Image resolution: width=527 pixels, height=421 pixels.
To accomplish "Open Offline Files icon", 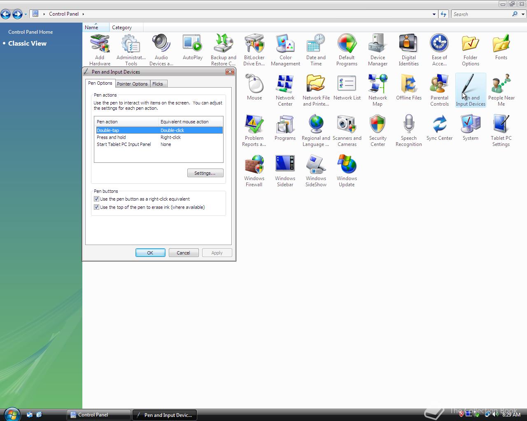I will 408,88.
